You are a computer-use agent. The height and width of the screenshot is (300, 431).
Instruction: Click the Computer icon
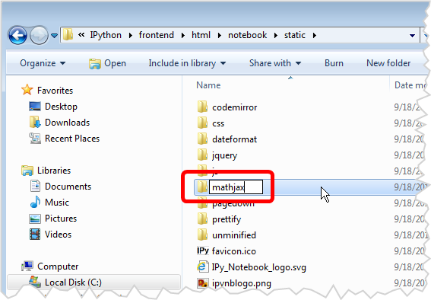tap(27, 266)
